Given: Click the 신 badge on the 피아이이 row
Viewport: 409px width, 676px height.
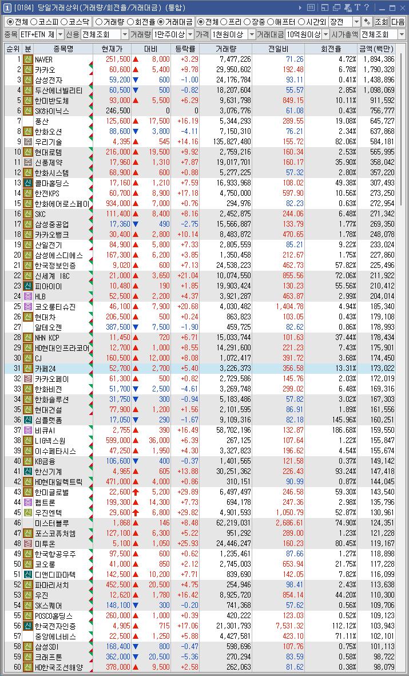Looking at the screenshot, I should 28,286.
